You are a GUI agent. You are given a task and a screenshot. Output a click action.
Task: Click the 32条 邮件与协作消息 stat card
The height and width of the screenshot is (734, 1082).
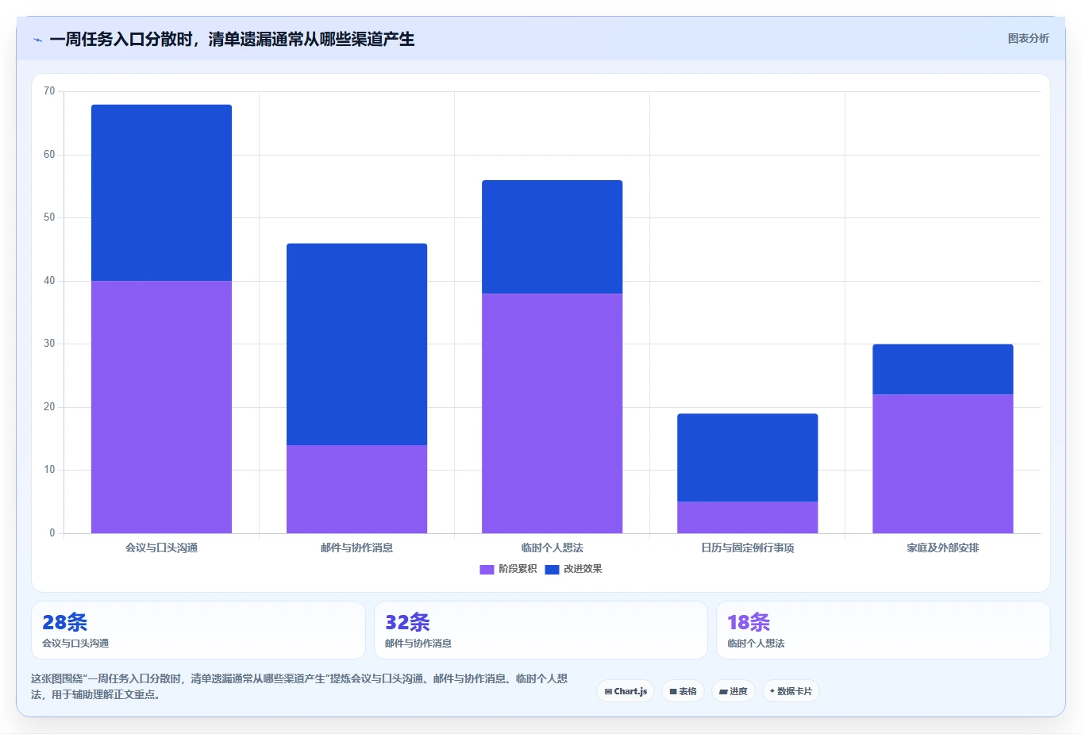[x=541, y=630]
